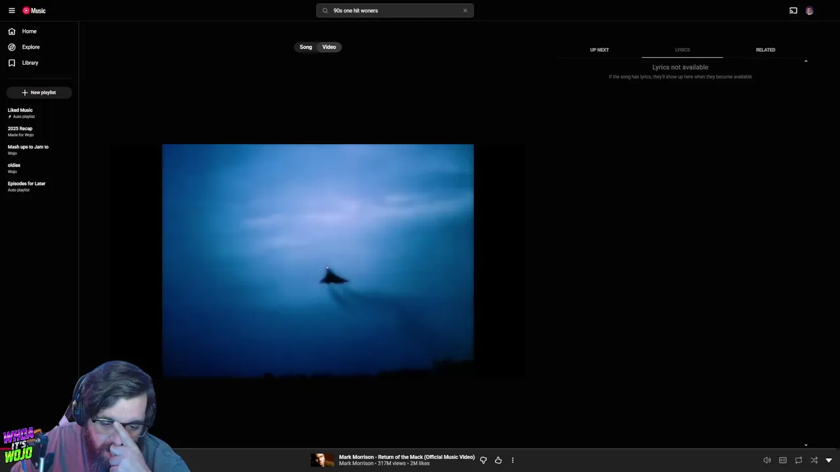Screen dimensions: 840x472
Task: Click the music video player
Action: point(318,261)
